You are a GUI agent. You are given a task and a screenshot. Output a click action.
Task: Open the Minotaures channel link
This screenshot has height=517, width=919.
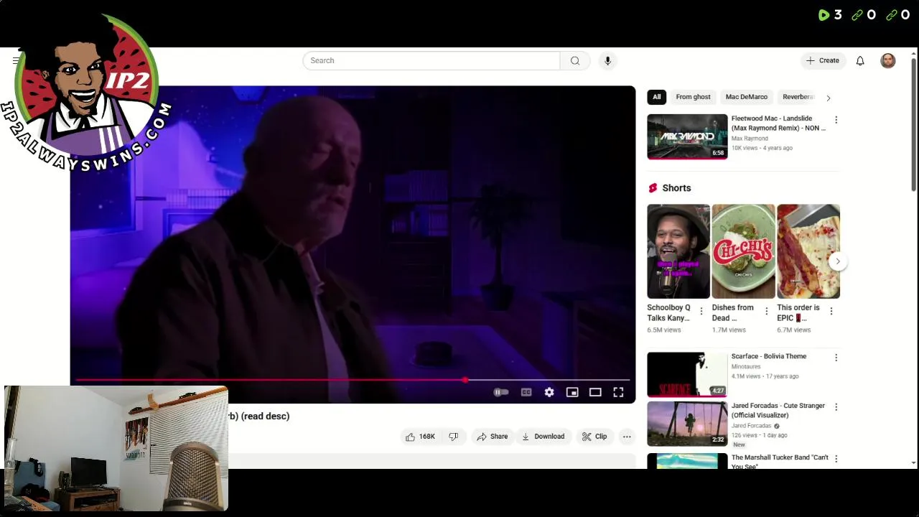pyautogui.click(x=746, y=367)
